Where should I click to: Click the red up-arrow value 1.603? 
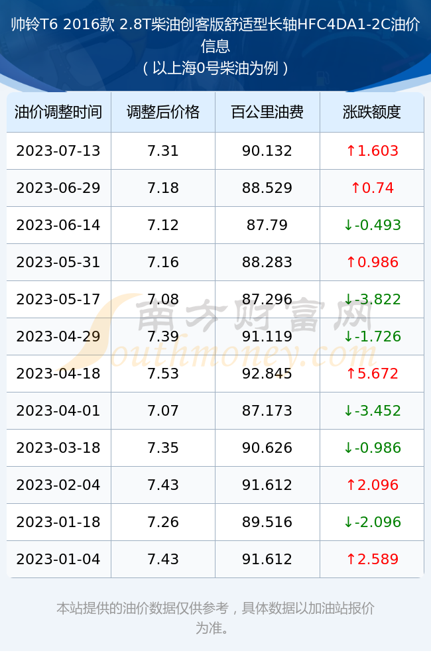pyautogui.click(x=372, y=151)
